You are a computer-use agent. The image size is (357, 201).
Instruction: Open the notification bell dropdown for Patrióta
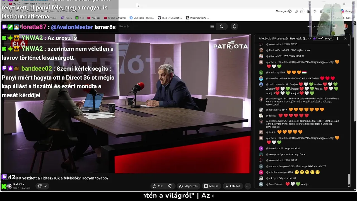(42, 186)
